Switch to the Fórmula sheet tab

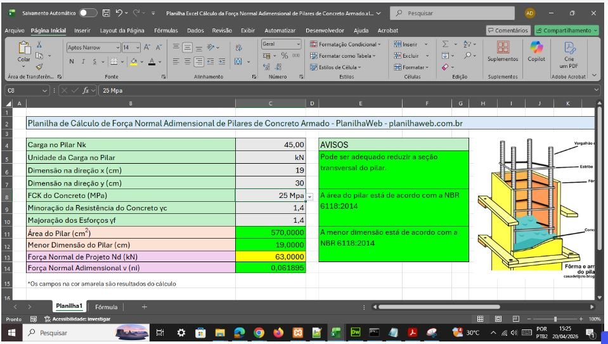(106, 307)
